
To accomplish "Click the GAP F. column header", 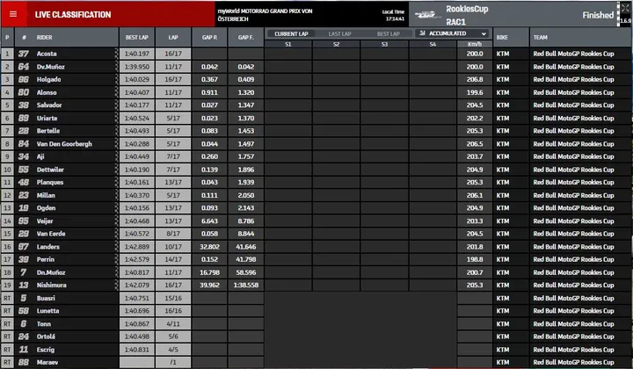I will pos(246,38).
